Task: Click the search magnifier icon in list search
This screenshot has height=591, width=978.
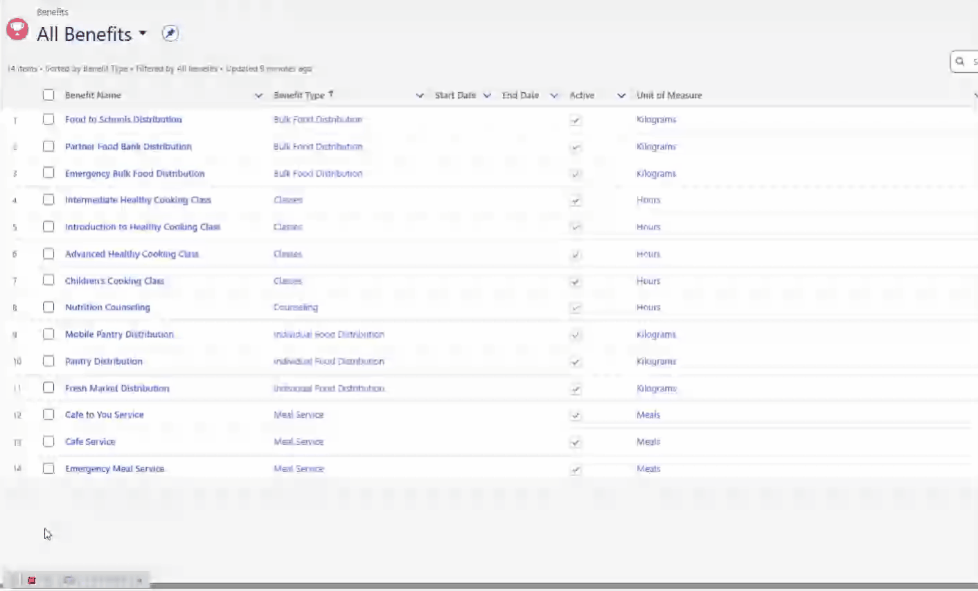Action: point(960,62)
